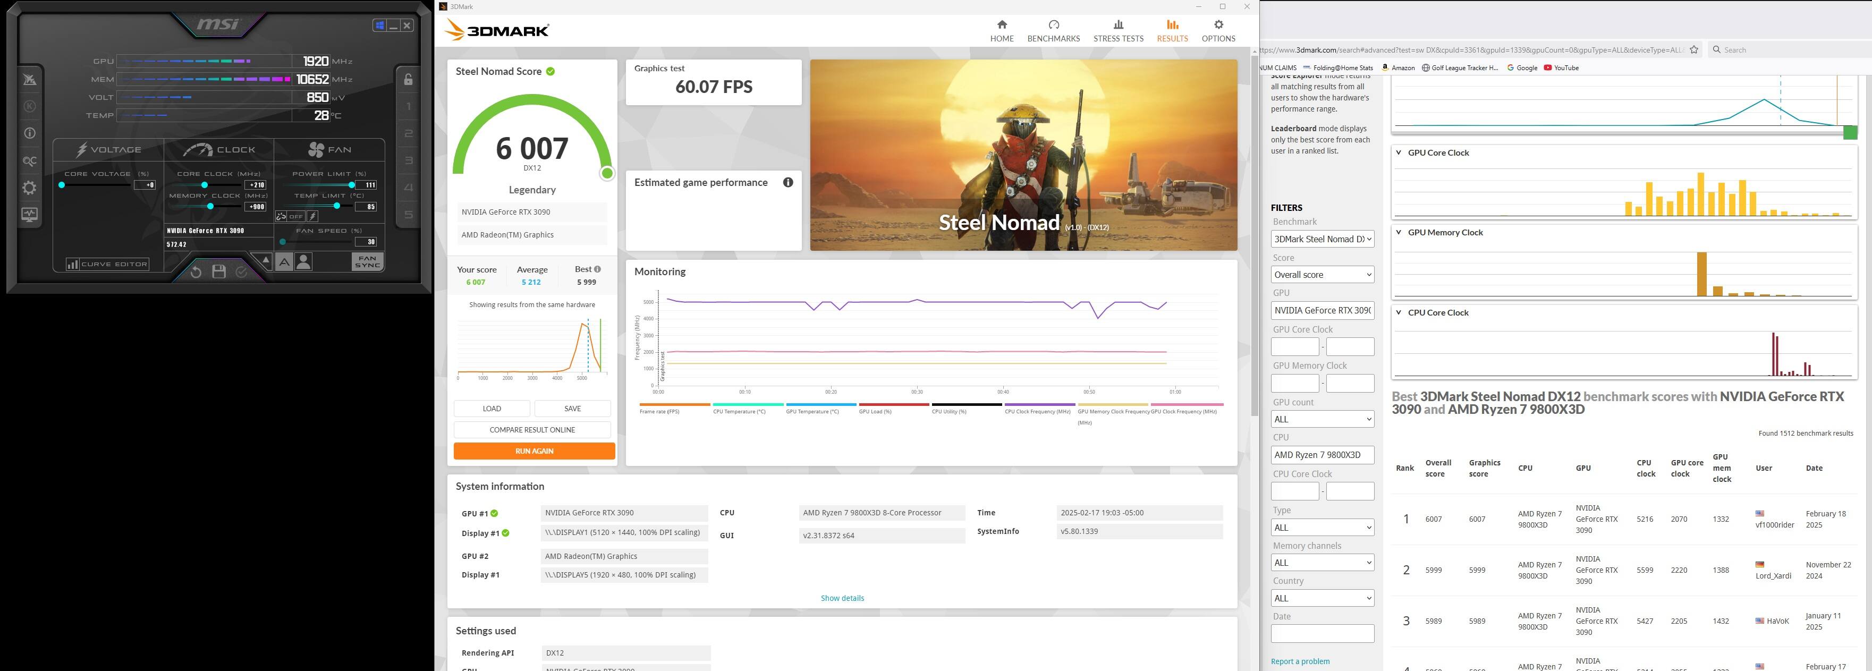Open 3DMark Benchmarks tab

pyautogui.click(x=1053, y=31)
